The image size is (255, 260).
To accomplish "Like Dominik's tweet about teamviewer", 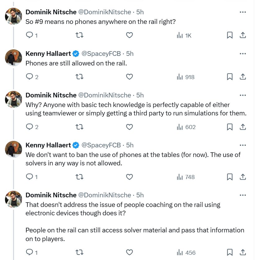I will 129,127.
